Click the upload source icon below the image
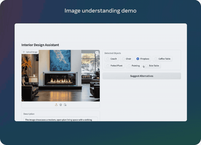The height and width of the screenshot is (145, 201). point(56,105)
